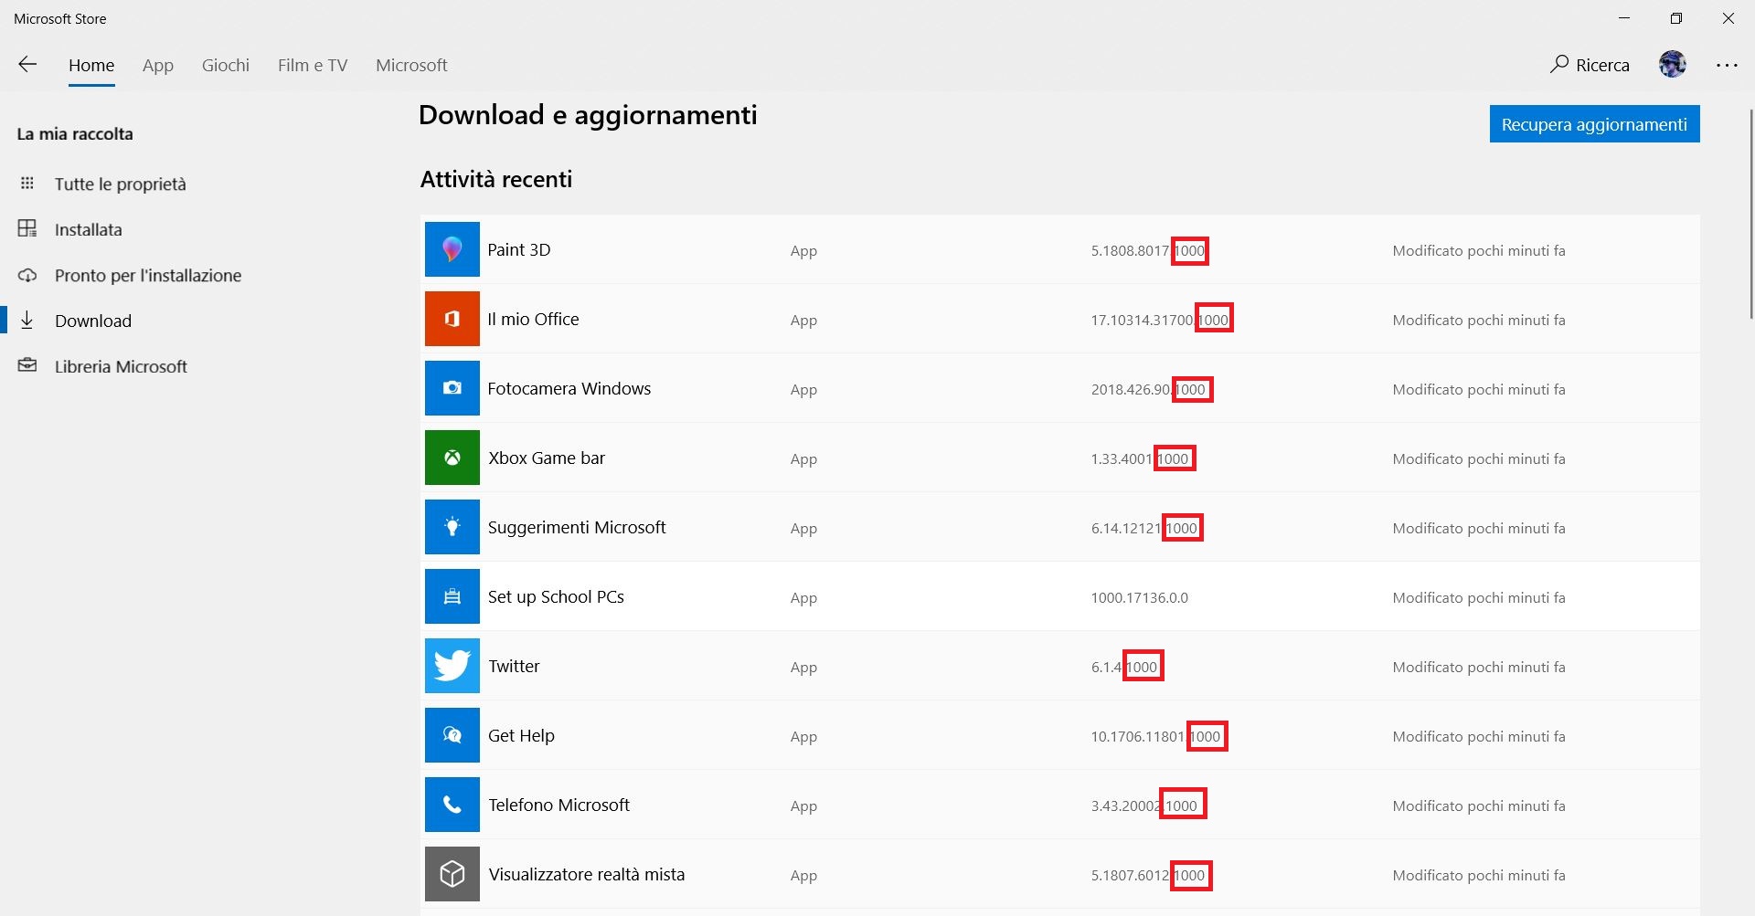
Task: Click the Paint 3D version number 5.1808.8017
Action: click(x=1148, y=250)
